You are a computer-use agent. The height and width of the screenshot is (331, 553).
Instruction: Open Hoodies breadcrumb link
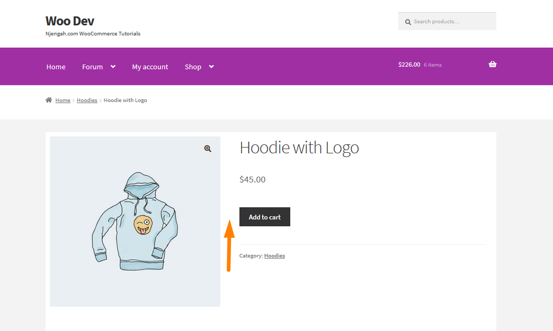[87, 100]
